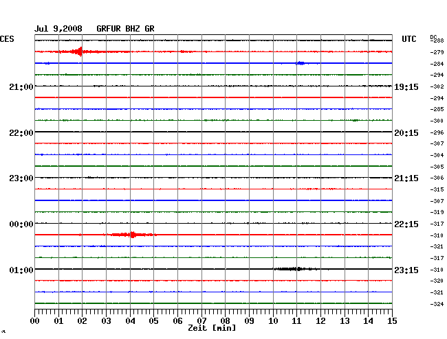
Task: Click the DC offset value '-285'
Action: [x=437, y=109]
